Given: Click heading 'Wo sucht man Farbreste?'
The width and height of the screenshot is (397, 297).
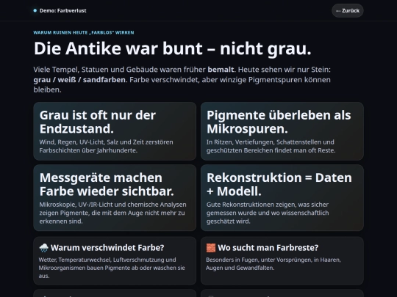Looking at the screenshot, I should click(268, 248).
